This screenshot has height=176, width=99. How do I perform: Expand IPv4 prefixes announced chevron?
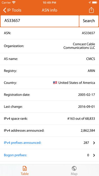click(94, 143)
